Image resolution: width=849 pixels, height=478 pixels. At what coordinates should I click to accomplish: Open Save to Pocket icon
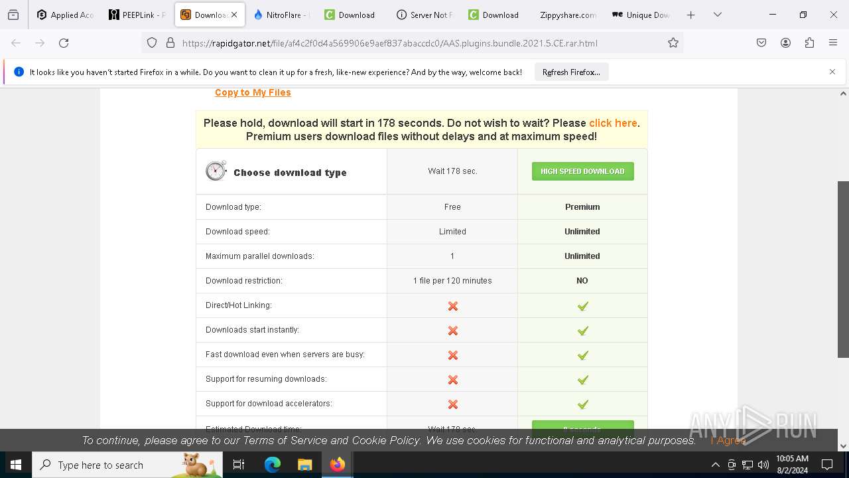(761, 42)
